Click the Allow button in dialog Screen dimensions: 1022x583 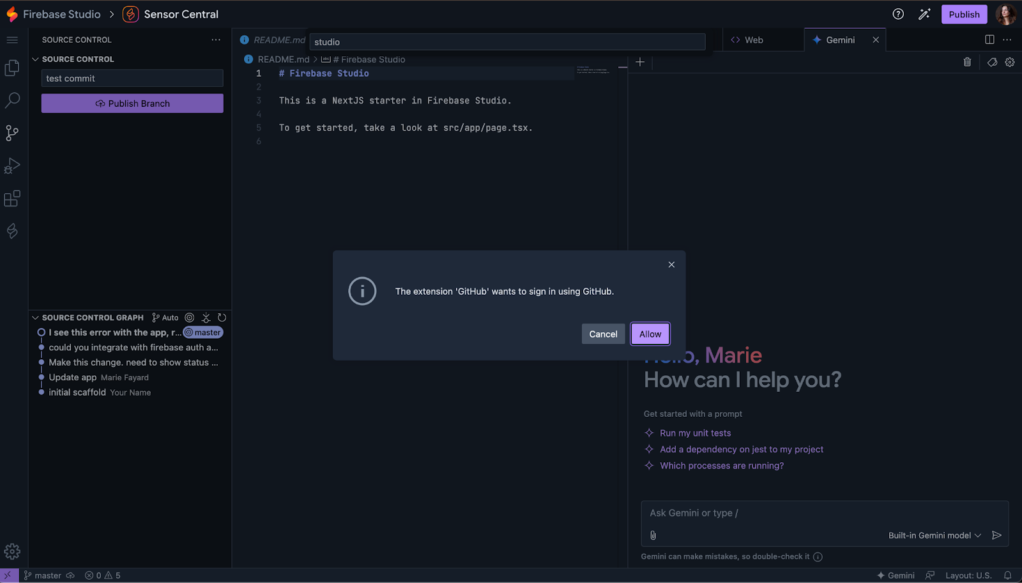coord(650,334)
